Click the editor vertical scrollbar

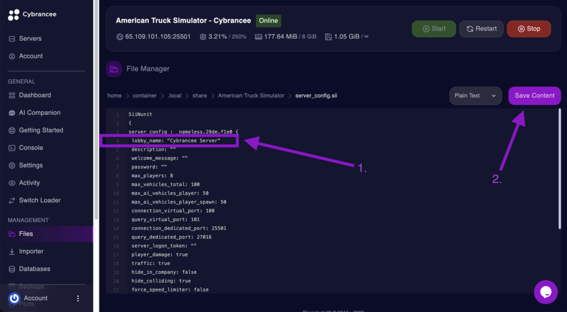point(559,168)
